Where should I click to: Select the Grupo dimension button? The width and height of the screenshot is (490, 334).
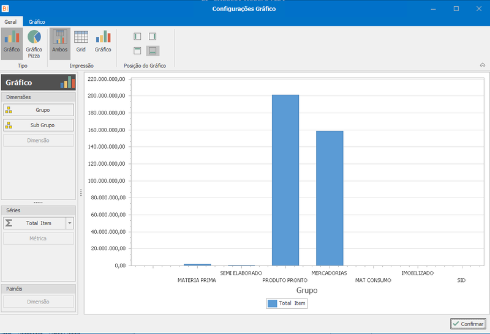[39, 110]
